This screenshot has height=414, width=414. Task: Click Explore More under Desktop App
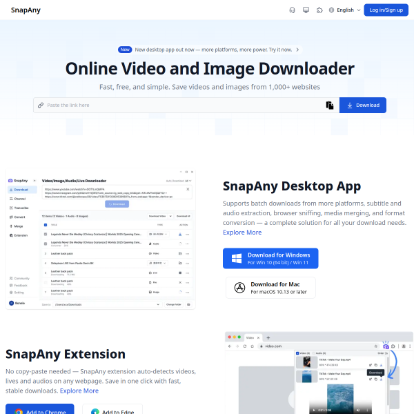(x=242, y=233)
